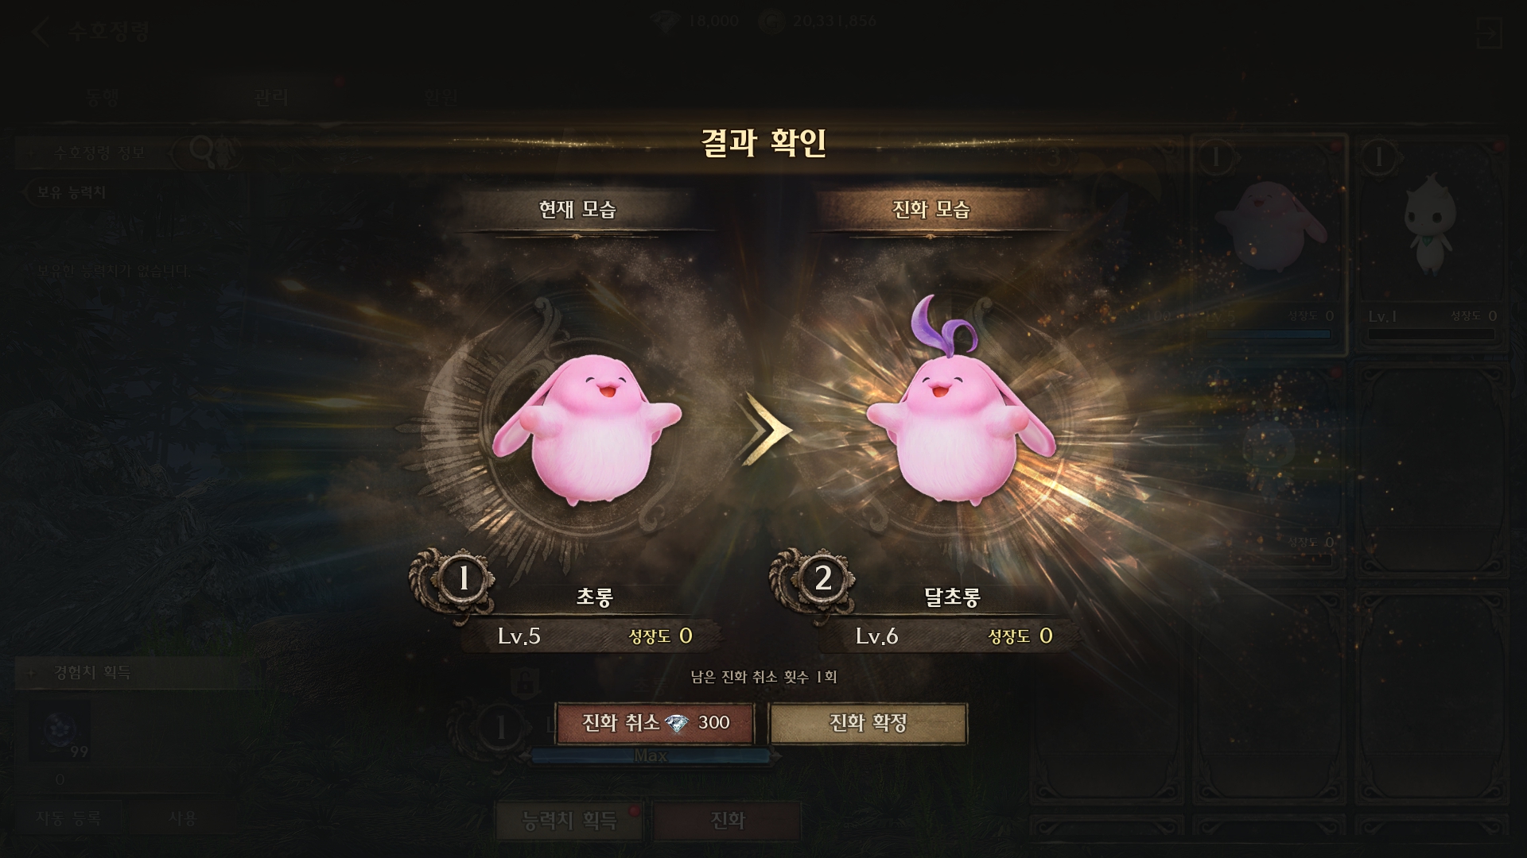Switch to the 동행 tab
Viewport: 1527px width, 858px height.
[x=103, y=97]
